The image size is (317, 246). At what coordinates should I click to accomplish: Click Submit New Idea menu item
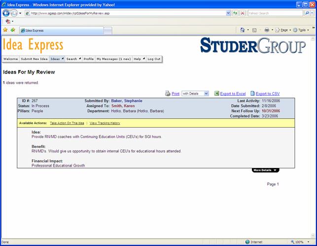pos(34,59)
